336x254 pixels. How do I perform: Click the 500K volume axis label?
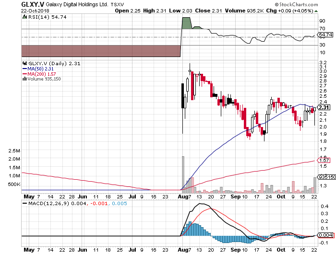14,185
